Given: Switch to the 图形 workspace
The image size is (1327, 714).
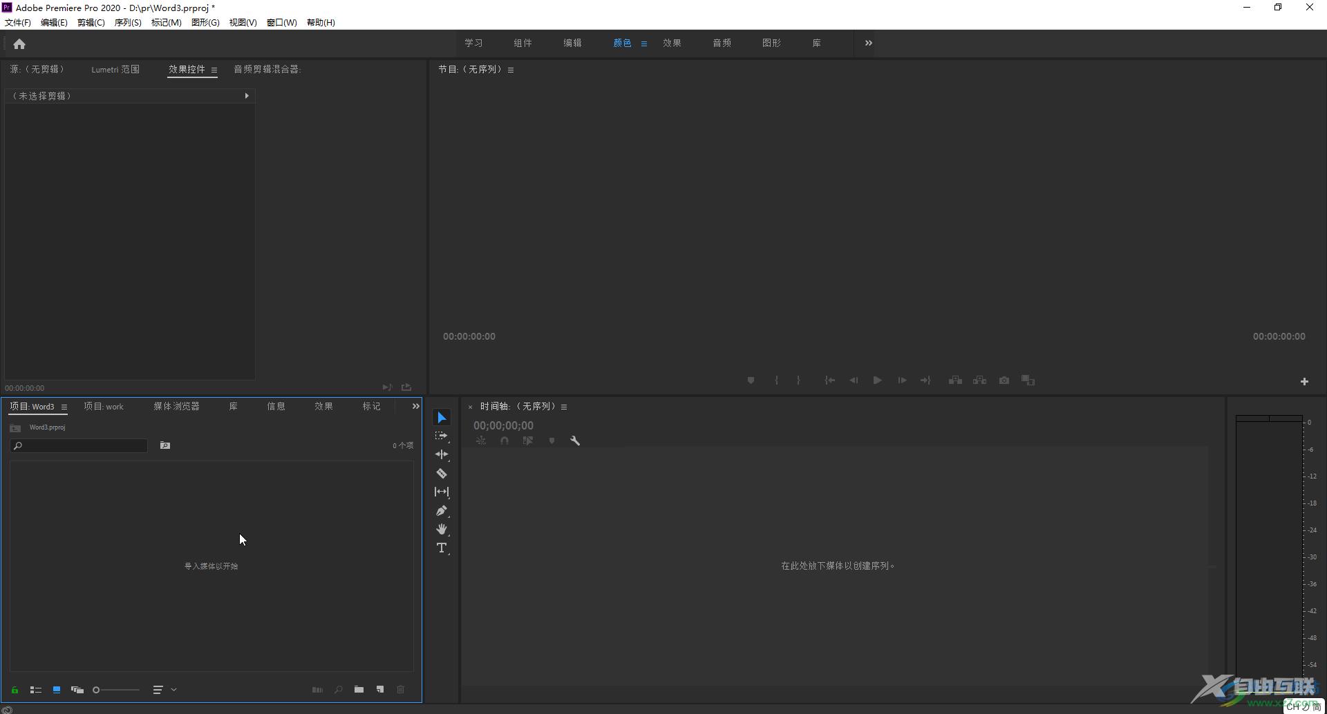Looking at the screenshot, I should tap(771, 43).
